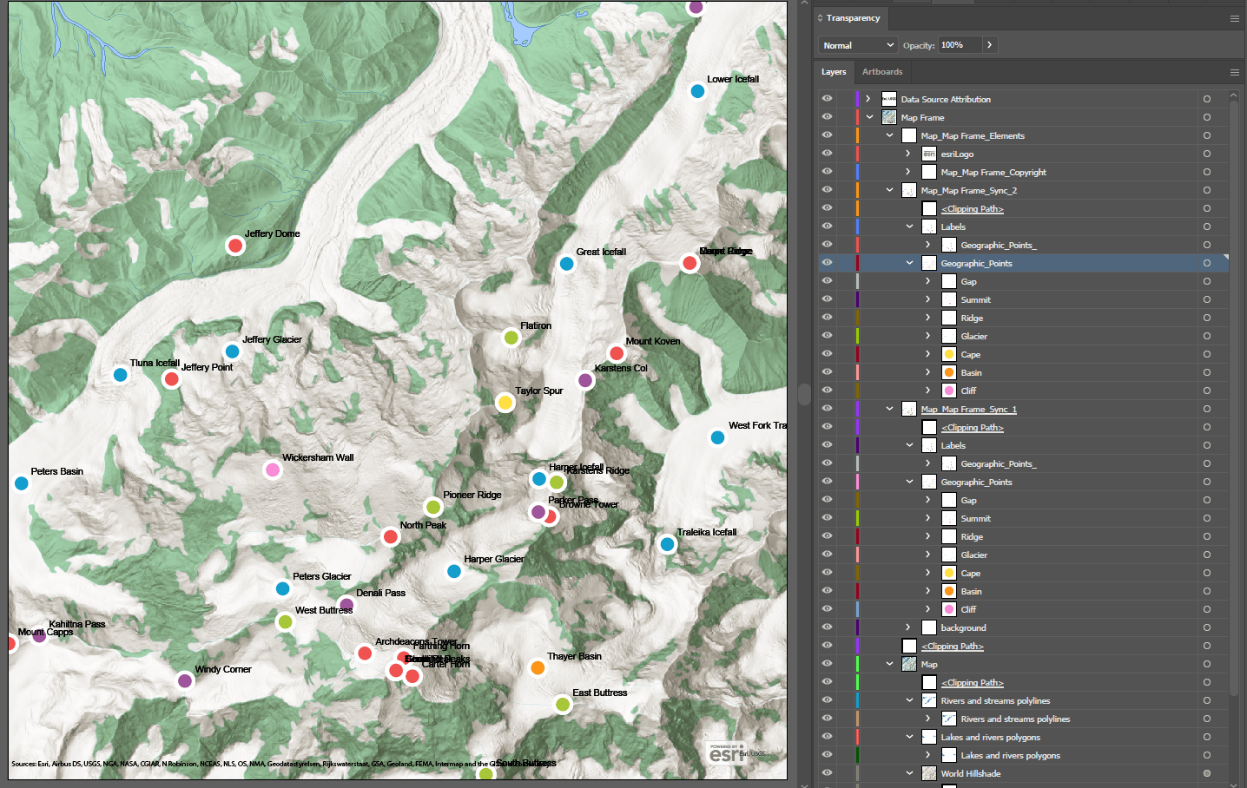
Task: Collapse the Transparency panel with its double-arrow icon
Action: point(819,17)
